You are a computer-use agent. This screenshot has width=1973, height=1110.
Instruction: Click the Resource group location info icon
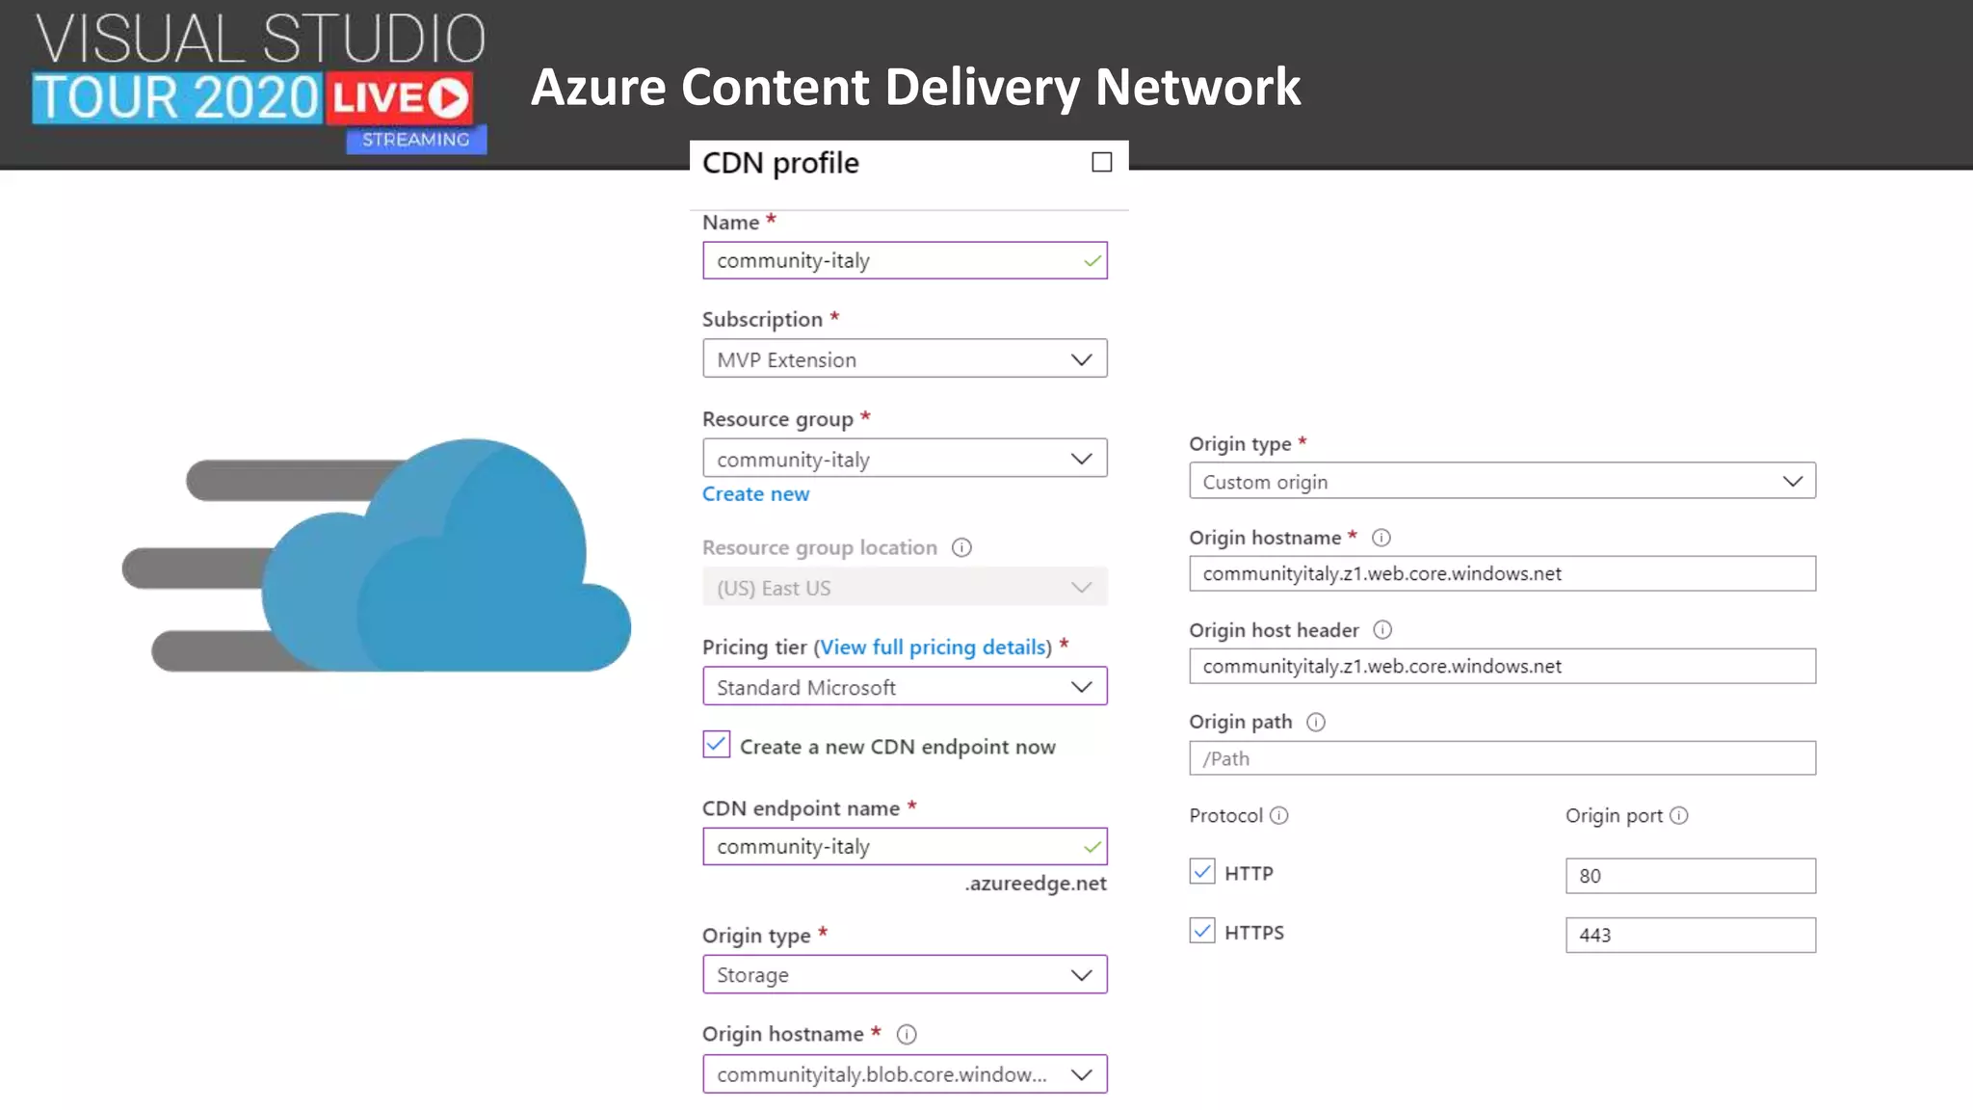point(961,547)
